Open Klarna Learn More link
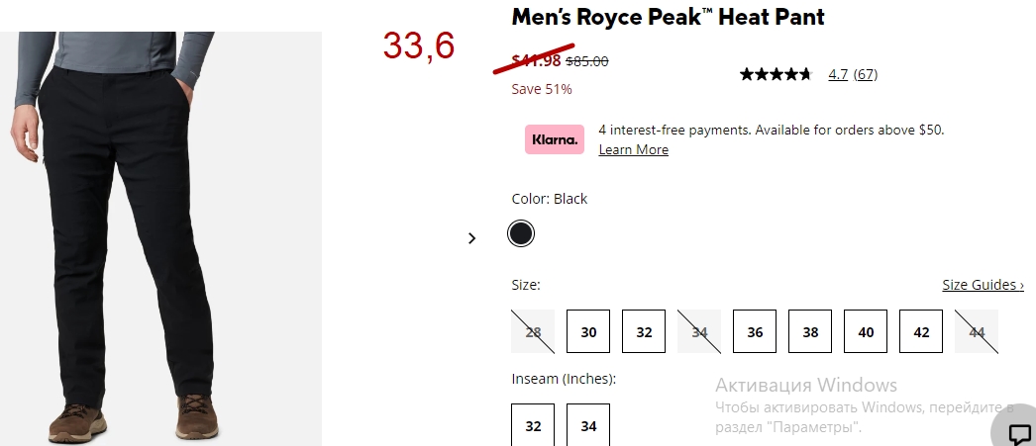Image resolution: width=1036 pixels, height=446 pixels. [634, 149]
